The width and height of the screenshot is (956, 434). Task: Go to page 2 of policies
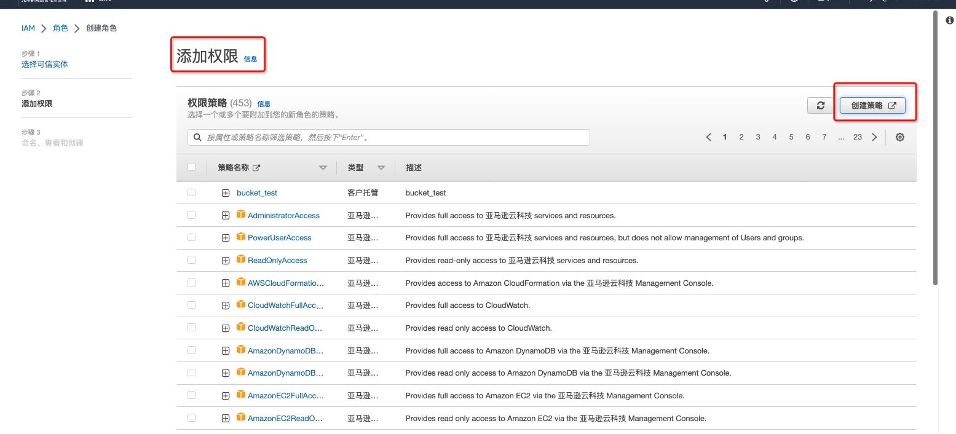click(x=741, y=137)
